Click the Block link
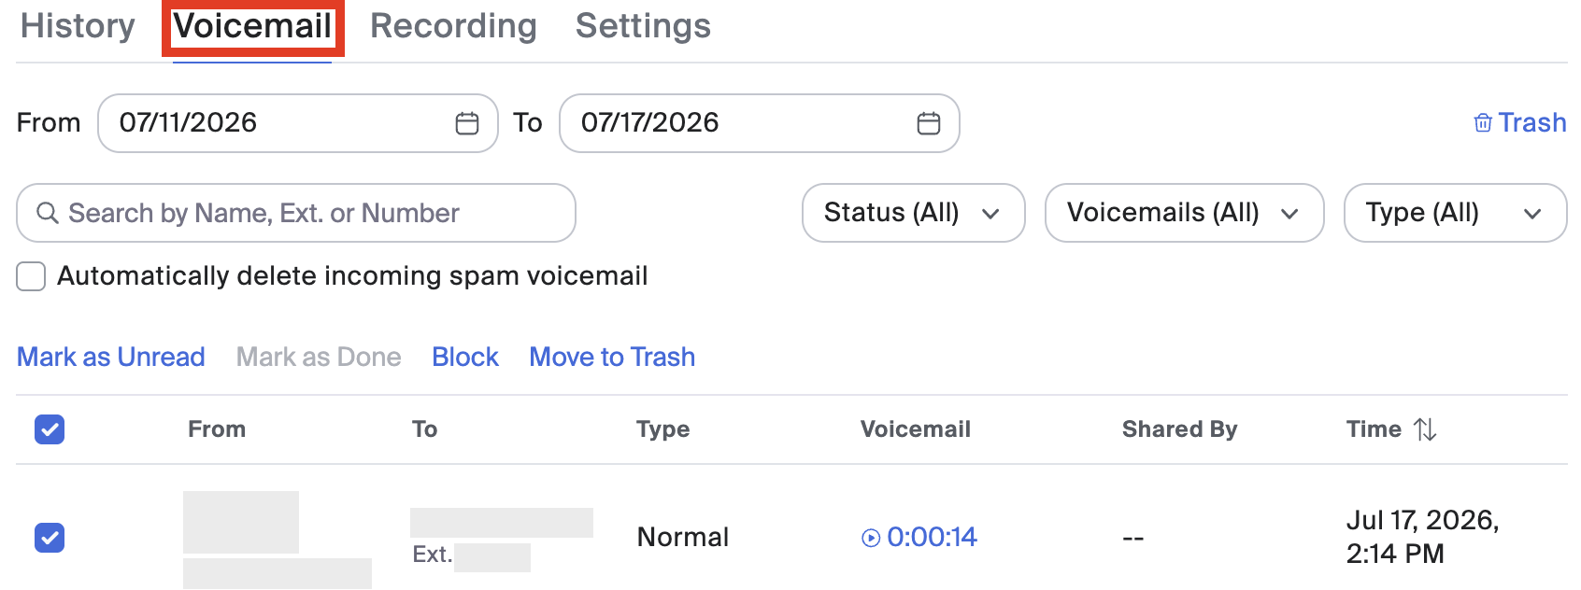Screen dimensions: 1581x590 (465, 357)
